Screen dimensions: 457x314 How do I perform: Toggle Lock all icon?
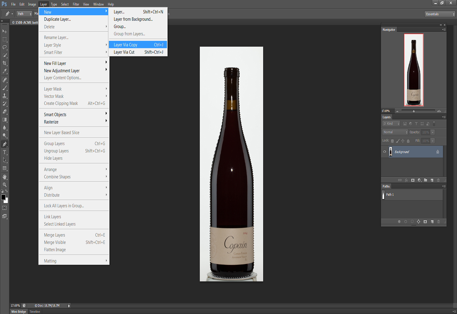click(408, 141)
